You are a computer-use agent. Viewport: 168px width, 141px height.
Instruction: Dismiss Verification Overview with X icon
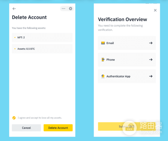(155, 10)
